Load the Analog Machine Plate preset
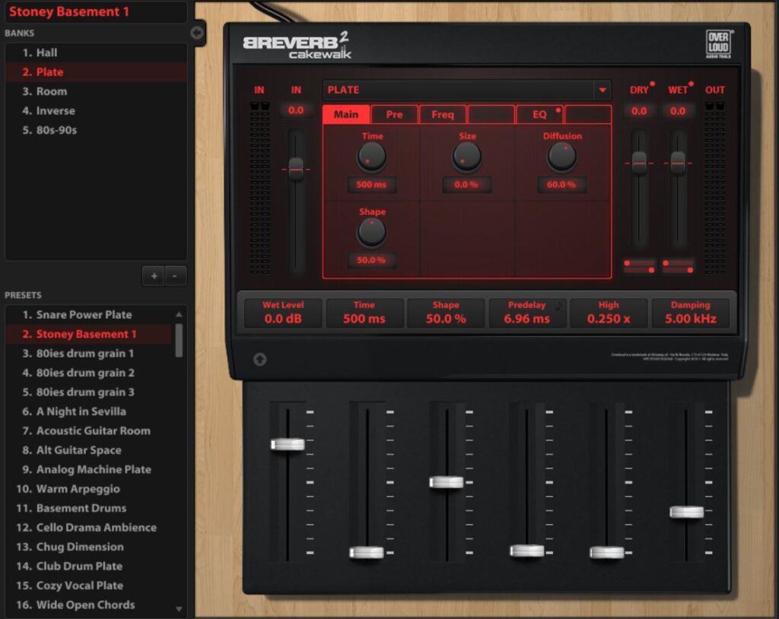The width and height of the screenshot is (779, 619). pos(90,469)
